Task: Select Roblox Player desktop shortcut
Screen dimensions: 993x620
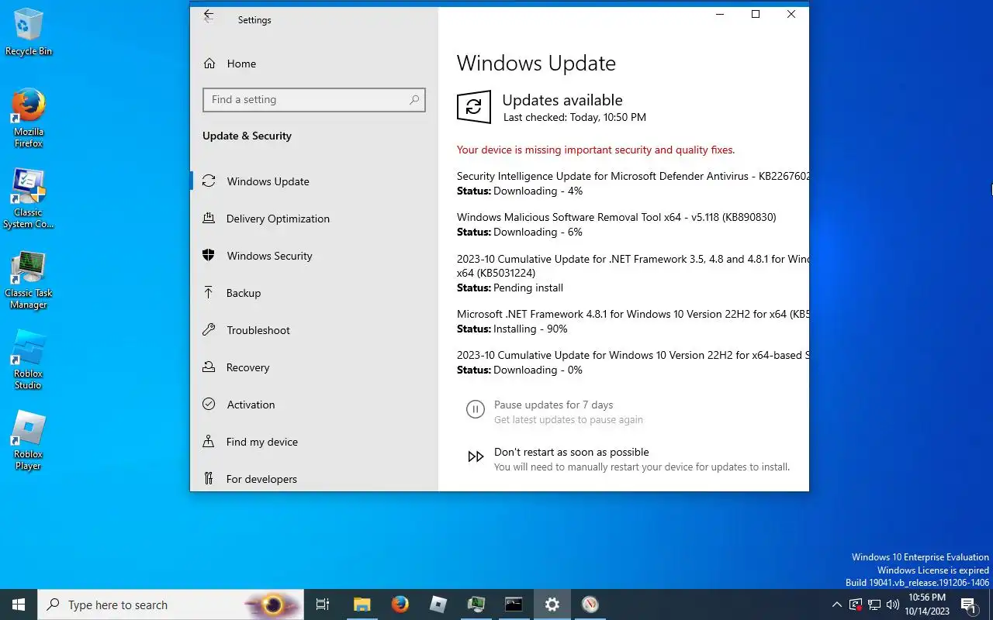Action: click(x=29, y=441)
